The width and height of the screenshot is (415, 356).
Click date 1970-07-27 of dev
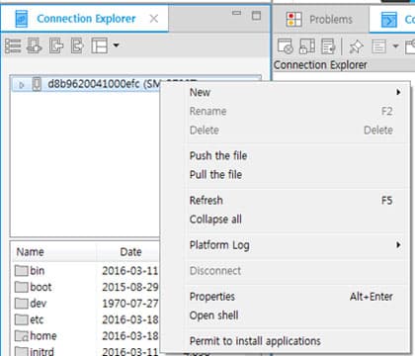coord(130,304)
